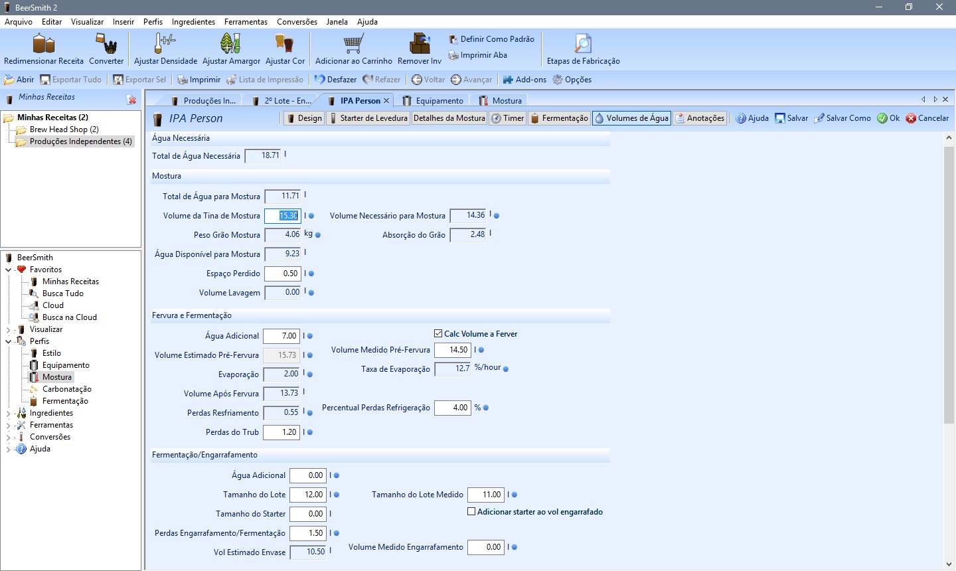Viewport: 956px width, 571px height.
Task: Close the IPA Person tab
Action: [386, 100]
